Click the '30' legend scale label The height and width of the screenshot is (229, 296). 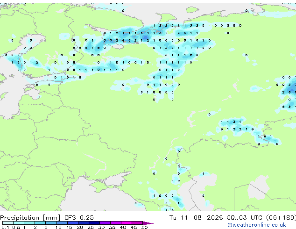click(101, 227)
